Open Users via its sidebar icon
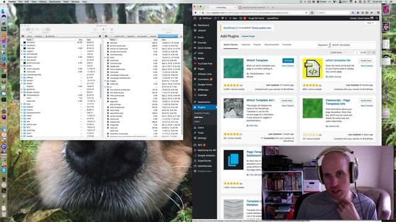 point(195,128)
